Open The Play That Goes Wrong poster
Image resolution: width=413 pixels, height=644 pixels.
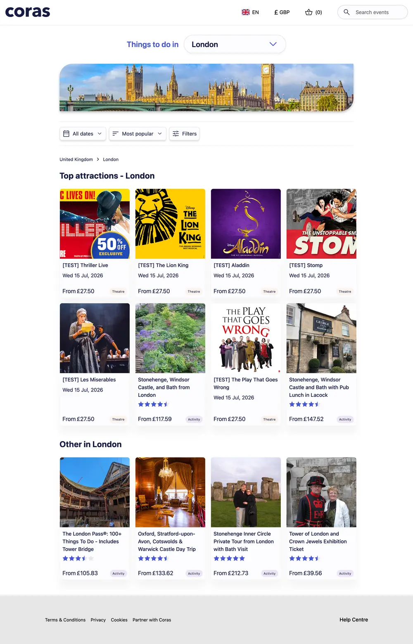pyautogui.click(x=246, y=338)
